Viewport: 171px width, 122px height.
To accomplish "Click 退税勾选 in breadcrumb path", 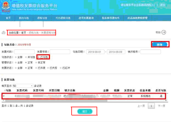I will [x=33, y=33].
